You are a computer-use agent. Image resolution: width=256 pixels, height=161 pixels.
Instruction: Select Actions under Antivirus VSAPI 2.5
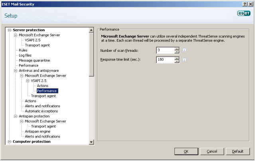tap(43, 86)
